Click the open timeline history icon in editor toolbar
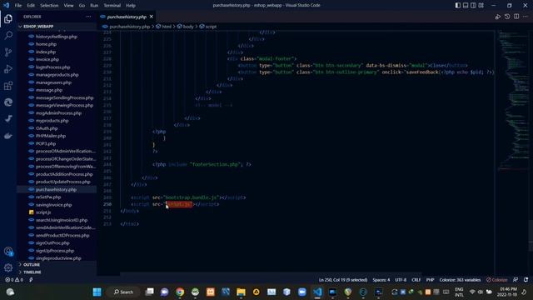The image size is (533, 300). [507, 17]
